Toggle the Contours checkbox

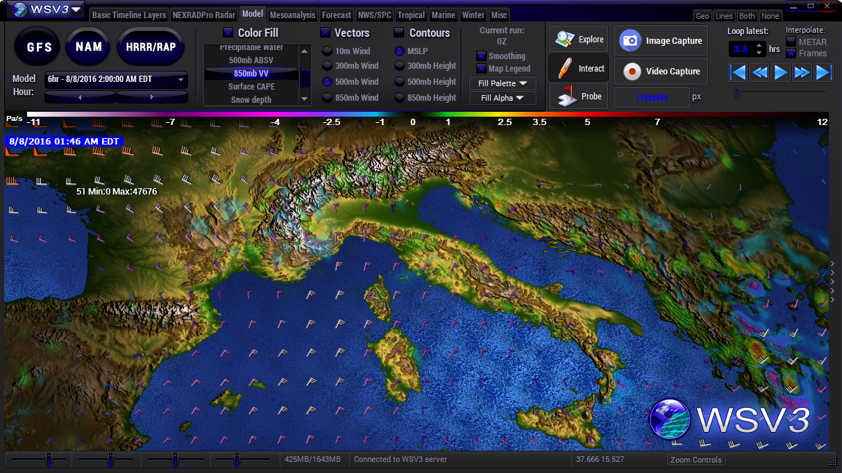398,33
